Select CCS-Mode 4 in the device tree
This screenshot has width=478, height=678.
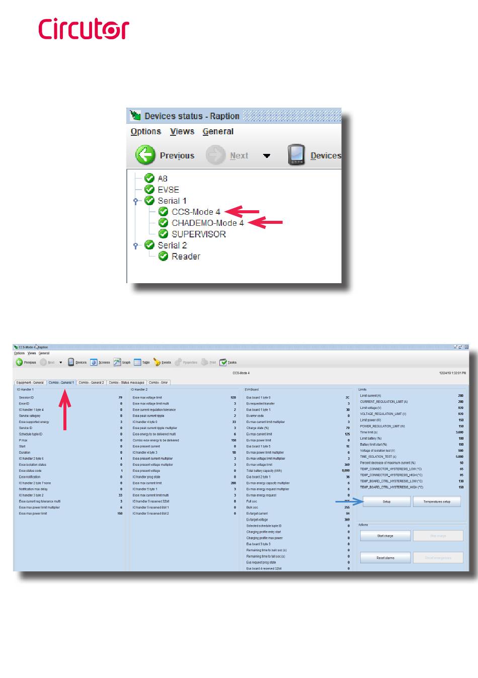coord(196,212)
